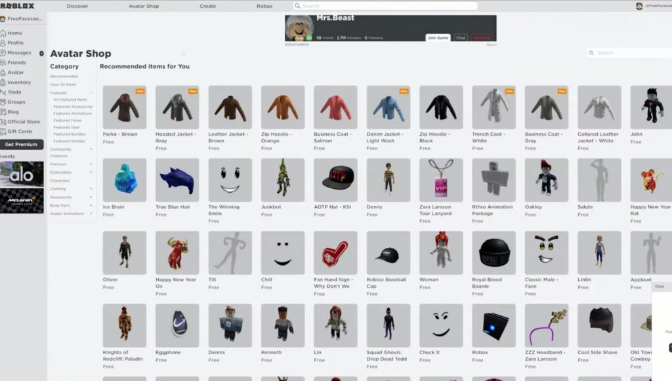Image resolution: width=672 pixels, height=381 pixels.
Task: Expand the Community Creations category
Action: coord(91,149)
